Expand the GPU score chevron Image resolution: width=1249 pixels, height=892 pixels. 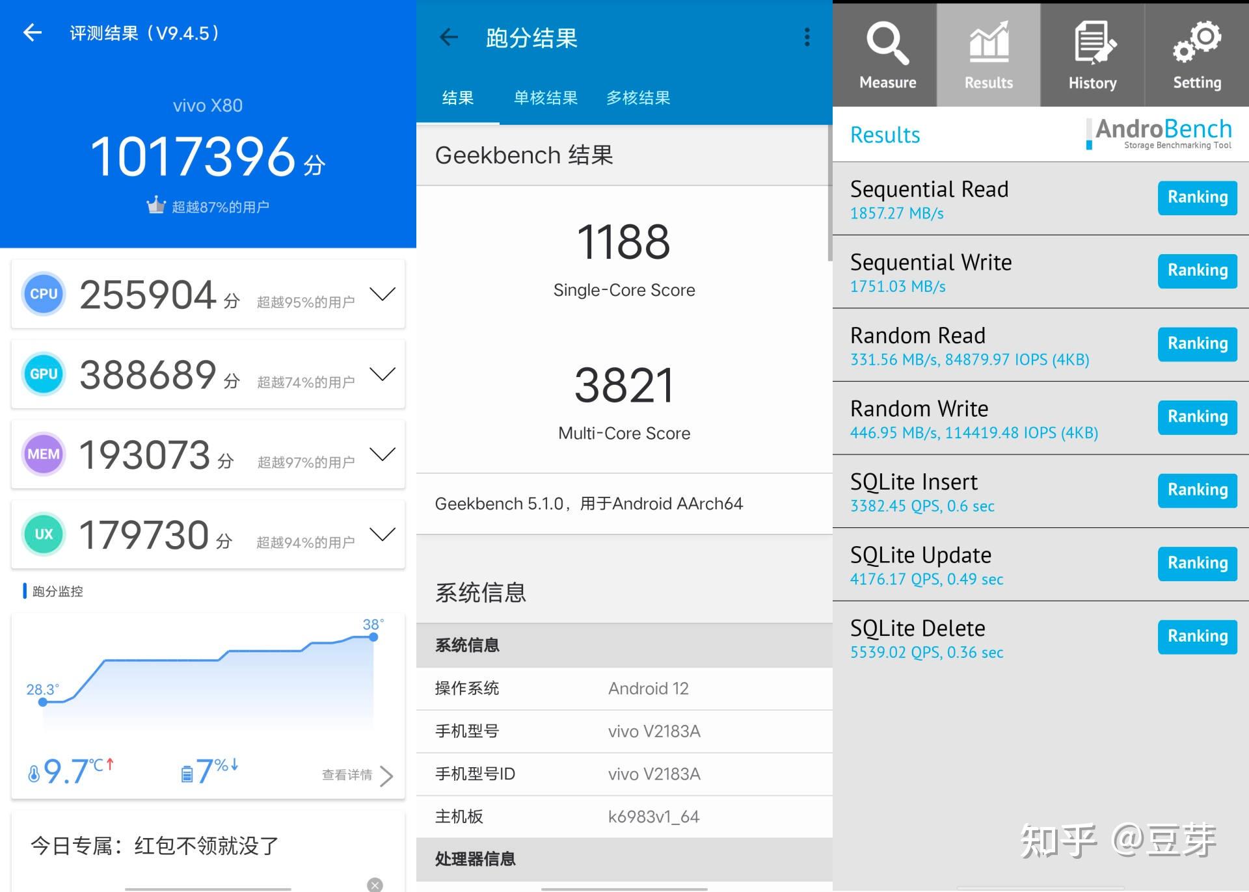coord(382,374)
